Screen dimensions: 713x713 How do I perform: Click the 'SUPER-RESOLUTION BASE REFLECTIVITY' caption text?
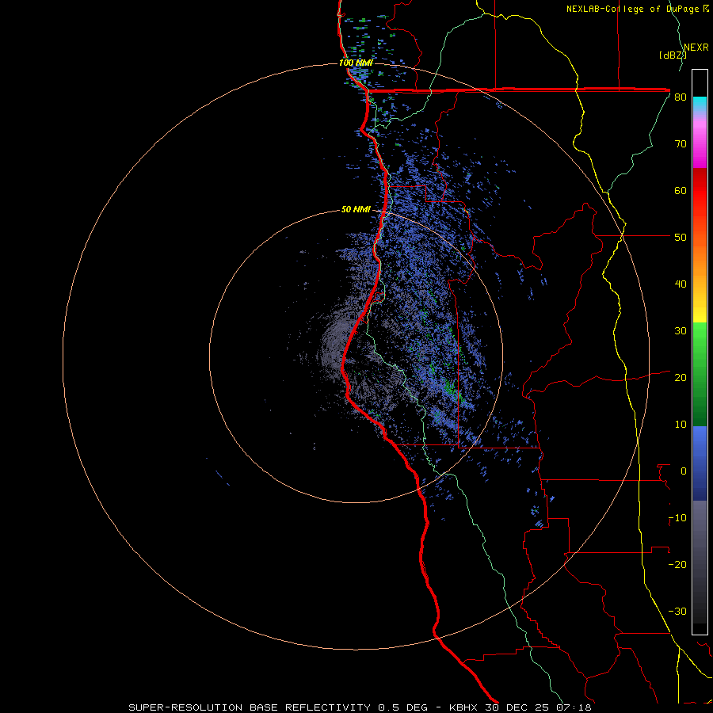pos(250,707)
